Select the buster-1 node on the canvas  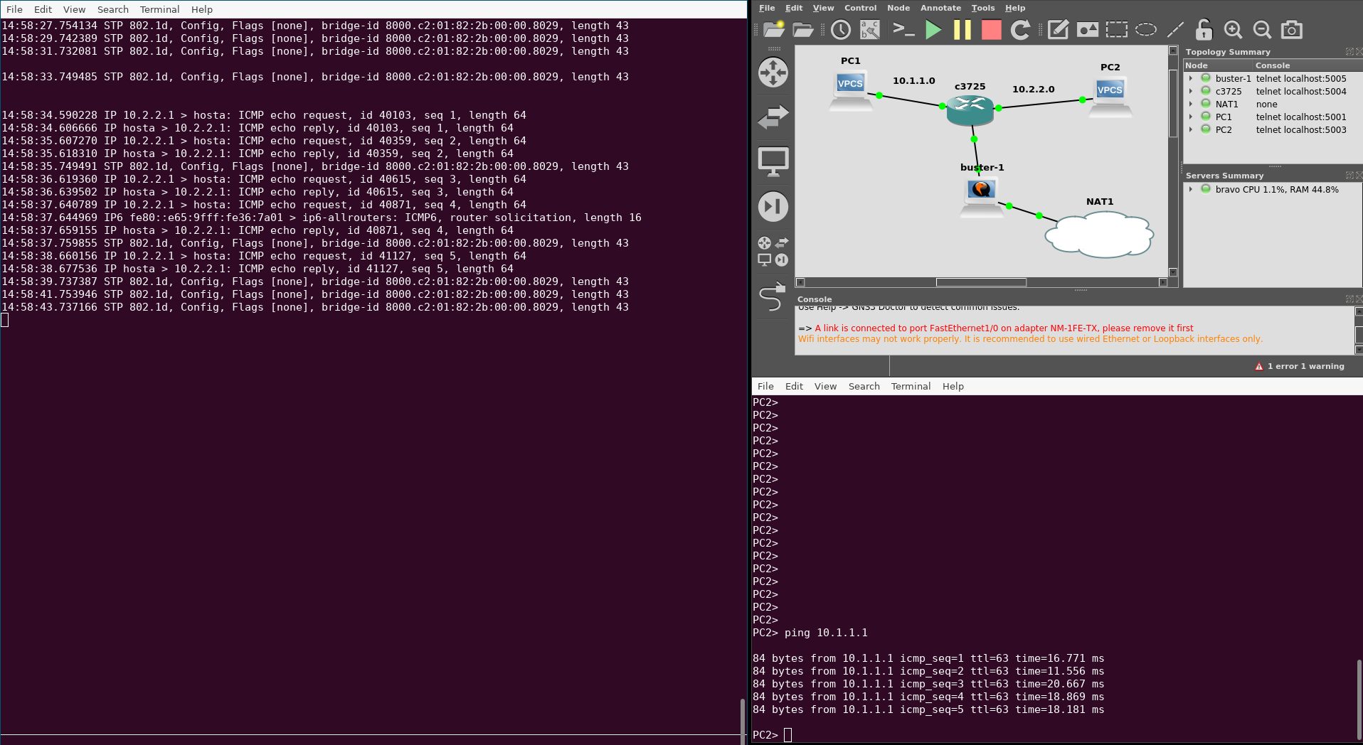(x=982, y=197)
